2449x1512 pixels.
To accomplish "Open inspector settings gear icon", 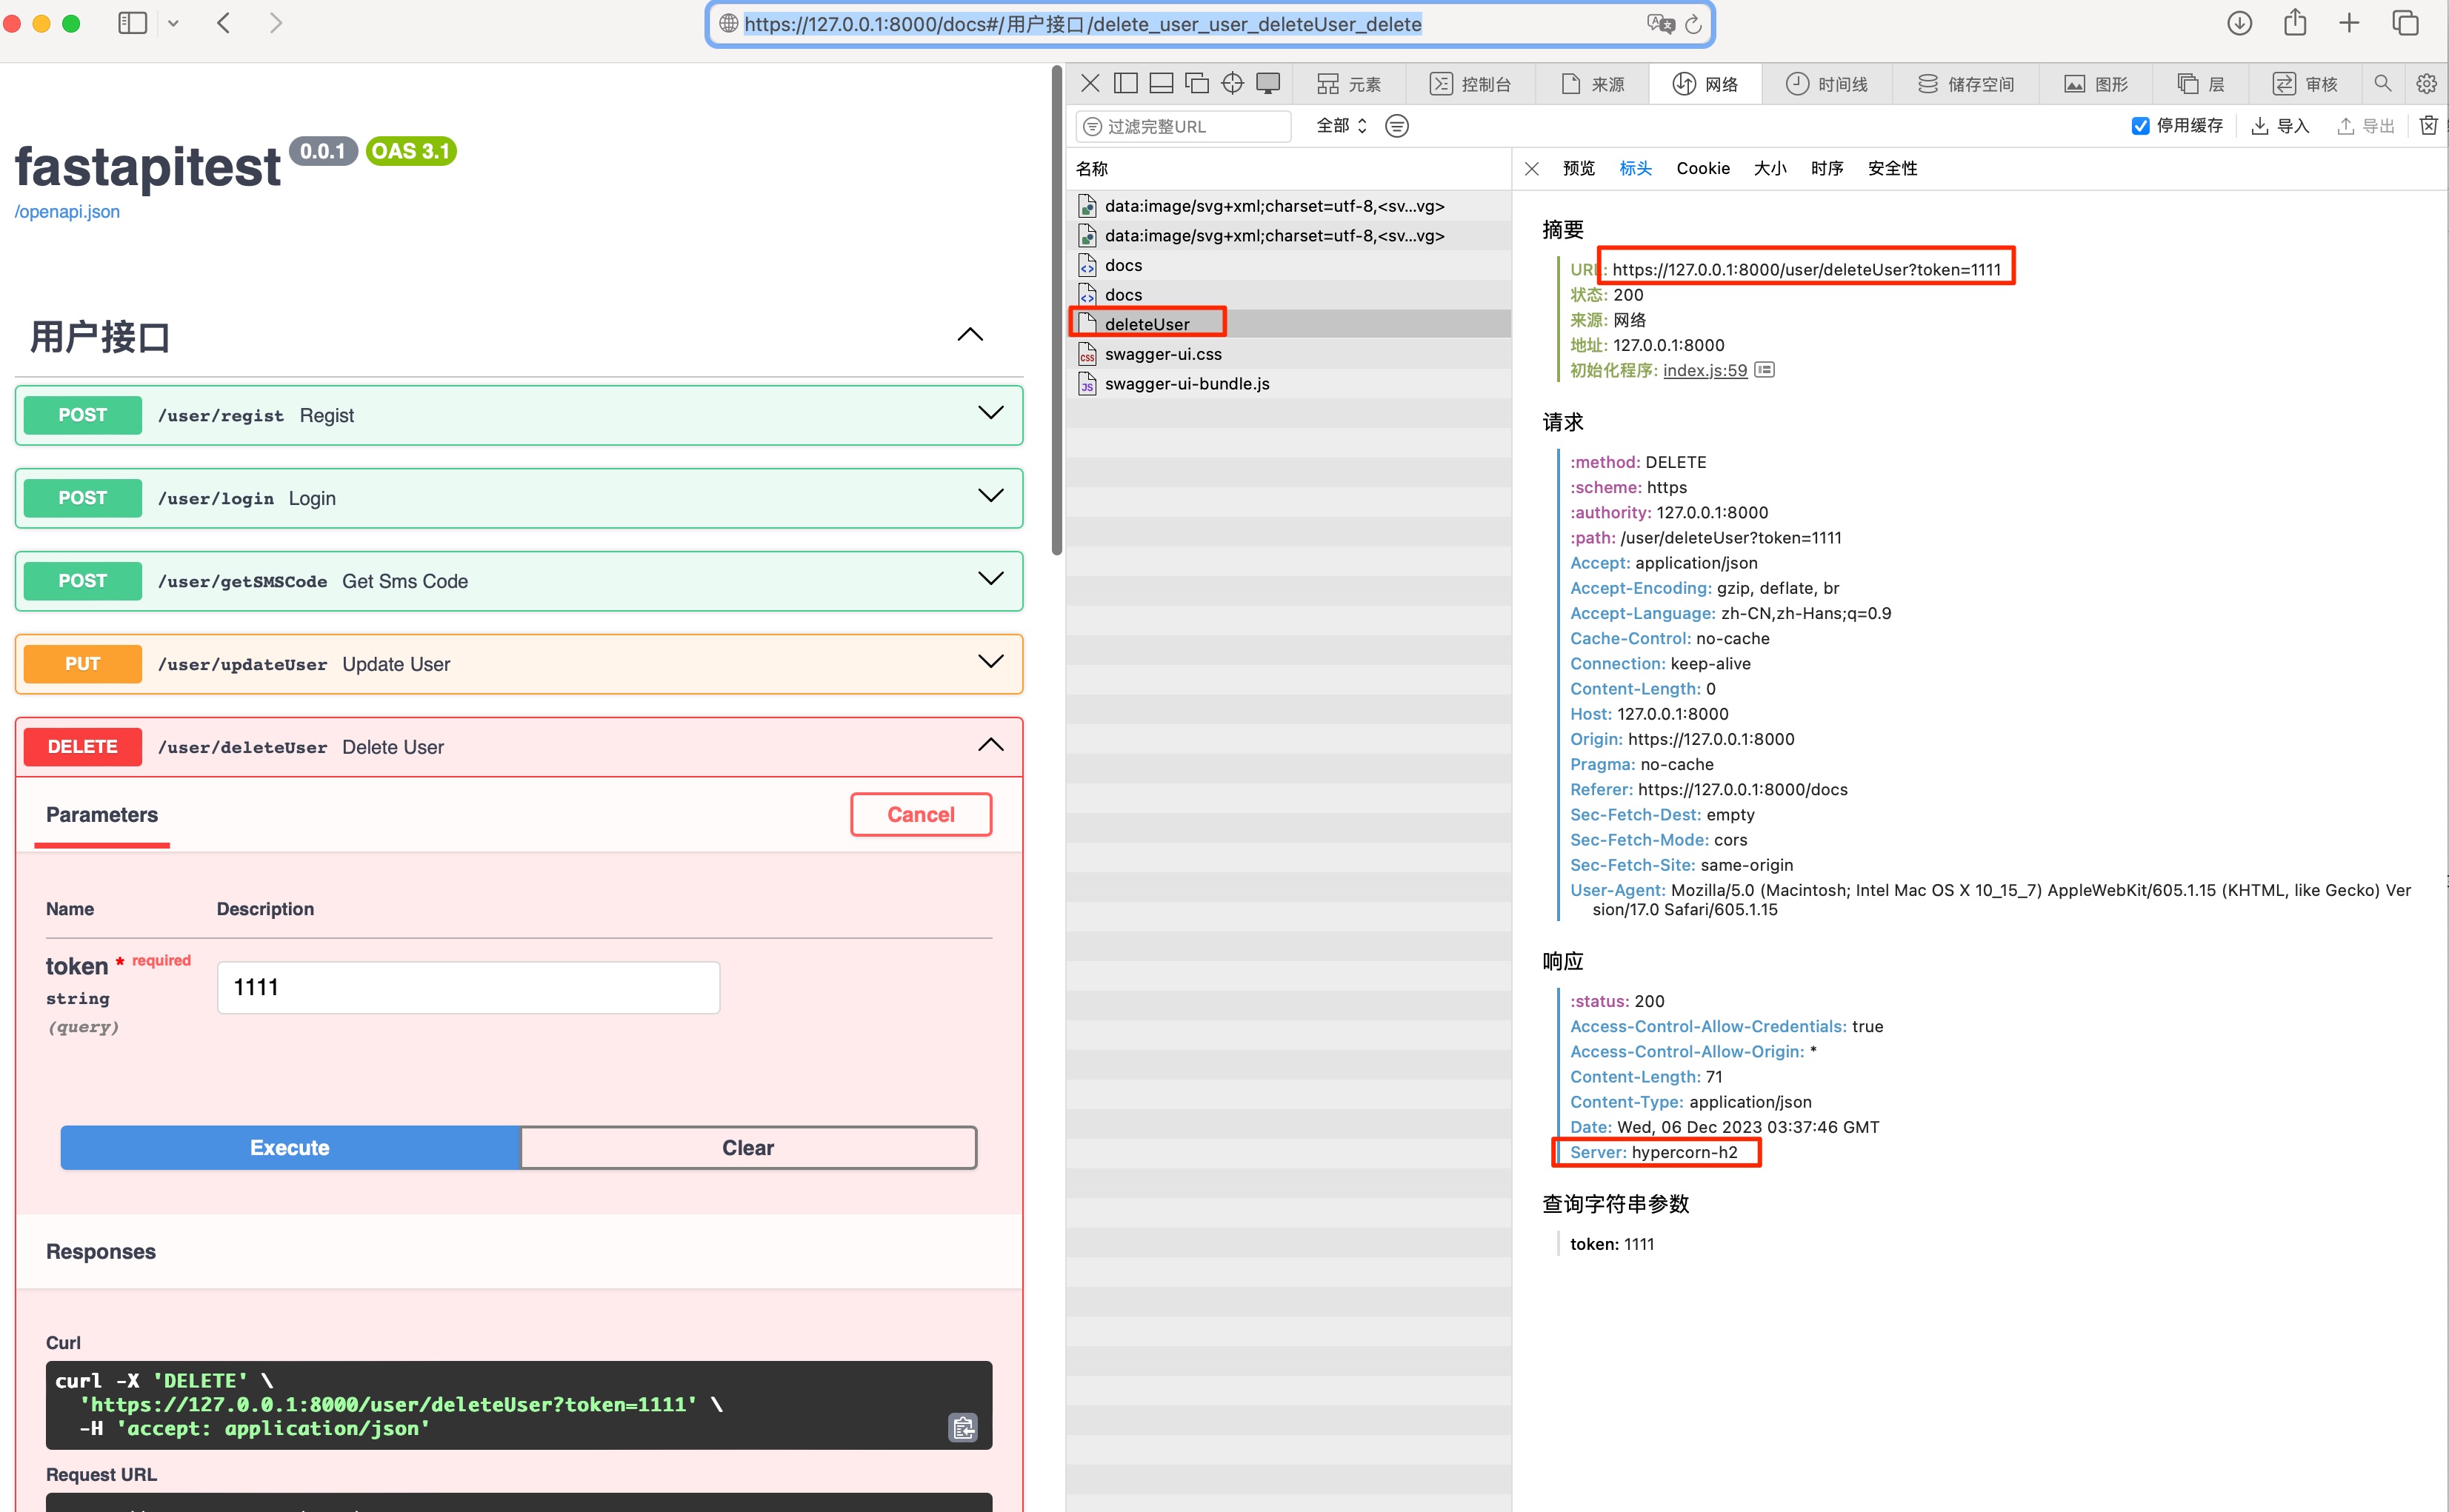I will (2427, 84).
